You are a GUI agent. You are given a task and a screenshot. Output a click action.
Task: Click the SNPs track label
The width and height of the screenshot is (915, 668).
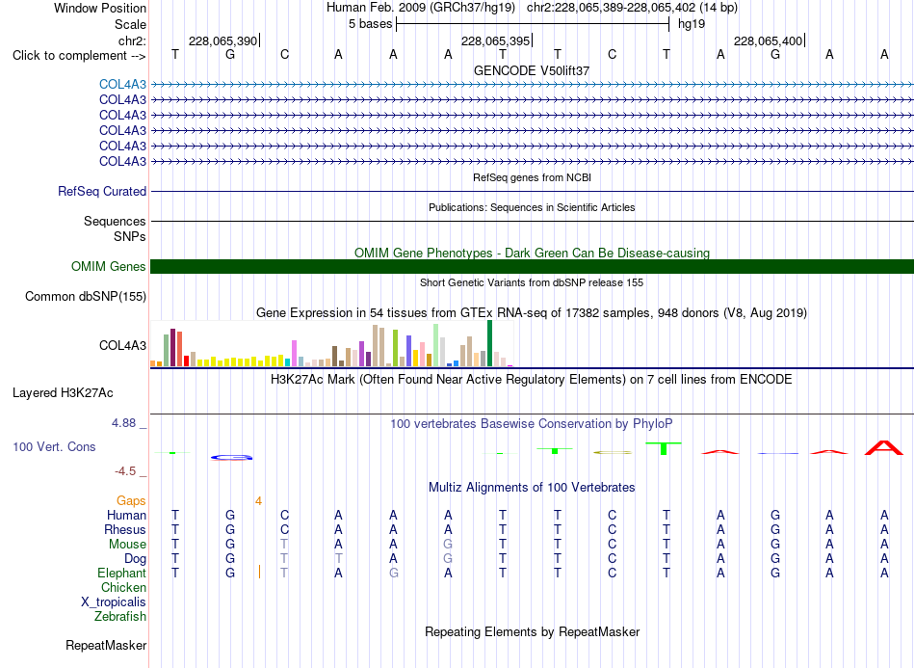point(130,236)
